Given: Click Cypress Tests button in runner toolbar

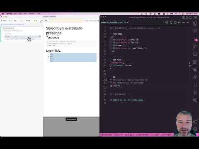Looking at the screenshot, I should 4,21.
